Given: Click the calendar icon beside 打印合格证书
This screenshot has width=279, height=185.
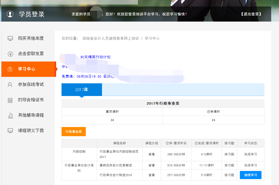Looking at the screenshot, I should click(10, 100).
